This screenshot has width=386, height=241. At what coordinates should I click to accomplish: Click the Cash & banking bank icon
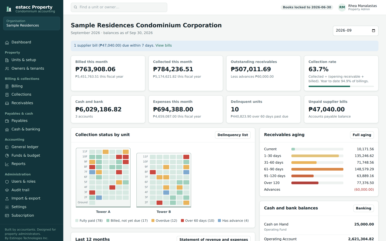7,130
